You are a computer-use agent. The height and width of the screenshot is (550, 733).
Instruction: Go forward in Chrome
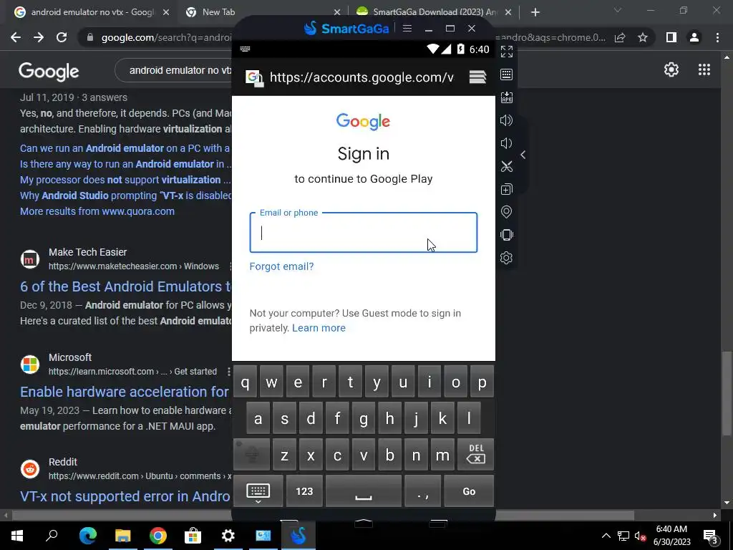coord(39,37)
